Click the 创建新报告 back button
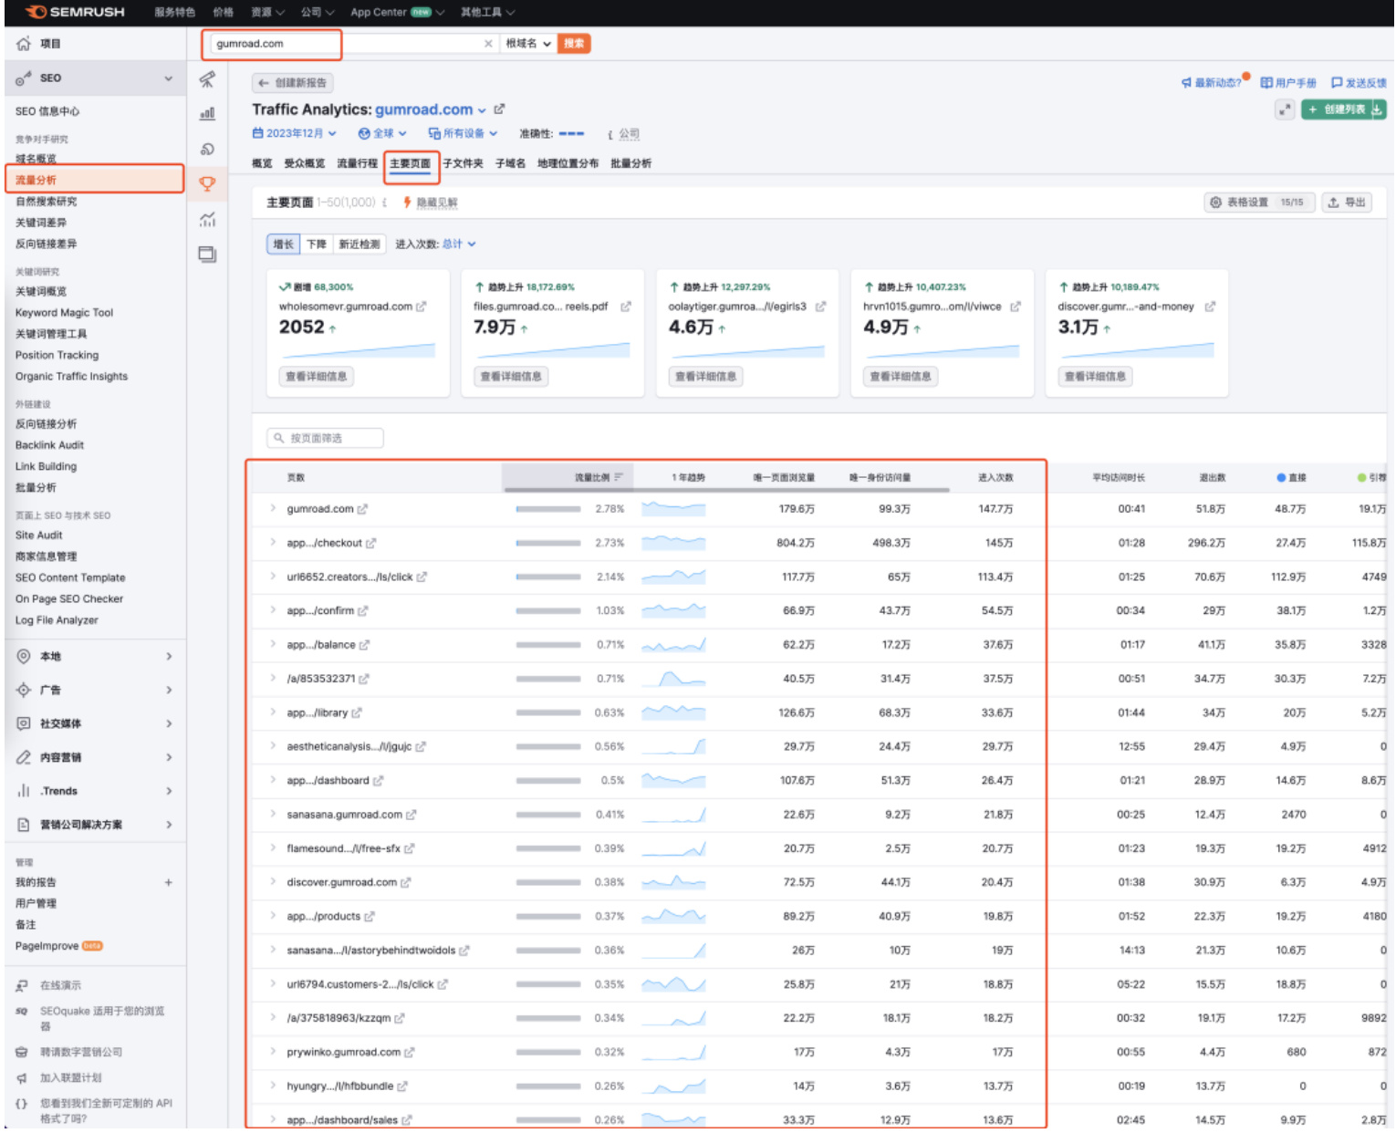 pyautogui.click(x=293, y=83)
